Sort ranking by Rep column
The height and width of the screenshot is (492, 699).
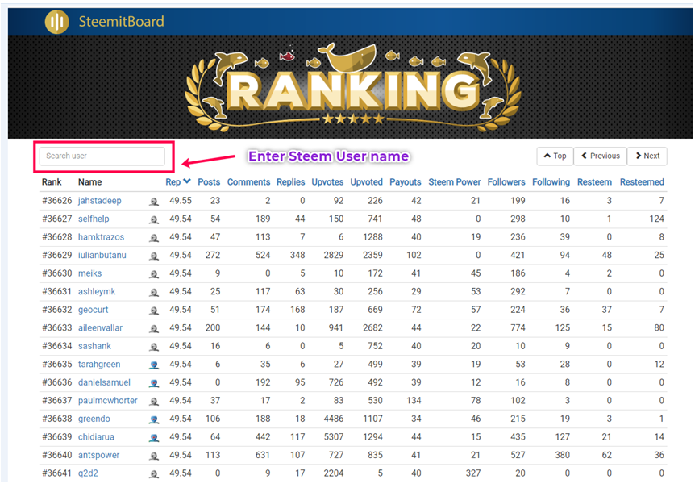[x=178, y=182]
